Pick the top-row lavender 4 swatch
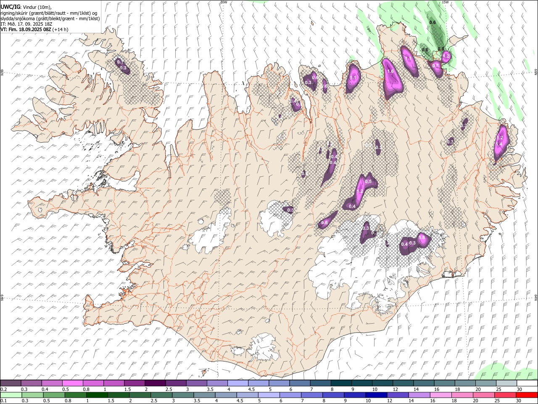Screen dimensions: 538x404 coord(237,383)
